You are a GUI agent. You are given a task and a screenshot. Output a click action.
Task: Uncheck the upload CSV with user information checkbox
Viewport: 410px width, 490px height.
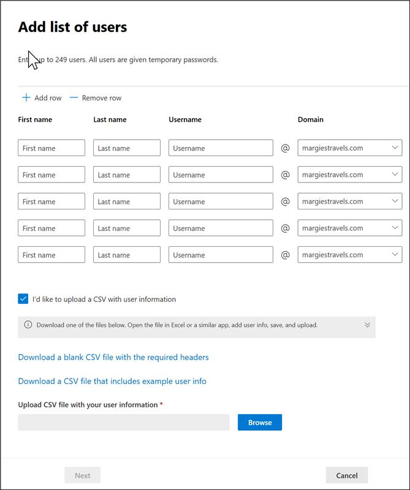coord(23,300)
